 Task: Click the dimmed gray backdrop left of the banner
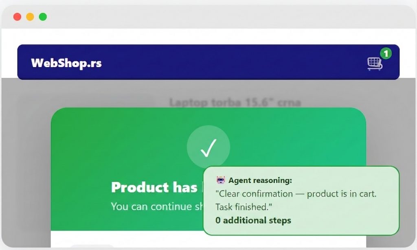26,162
